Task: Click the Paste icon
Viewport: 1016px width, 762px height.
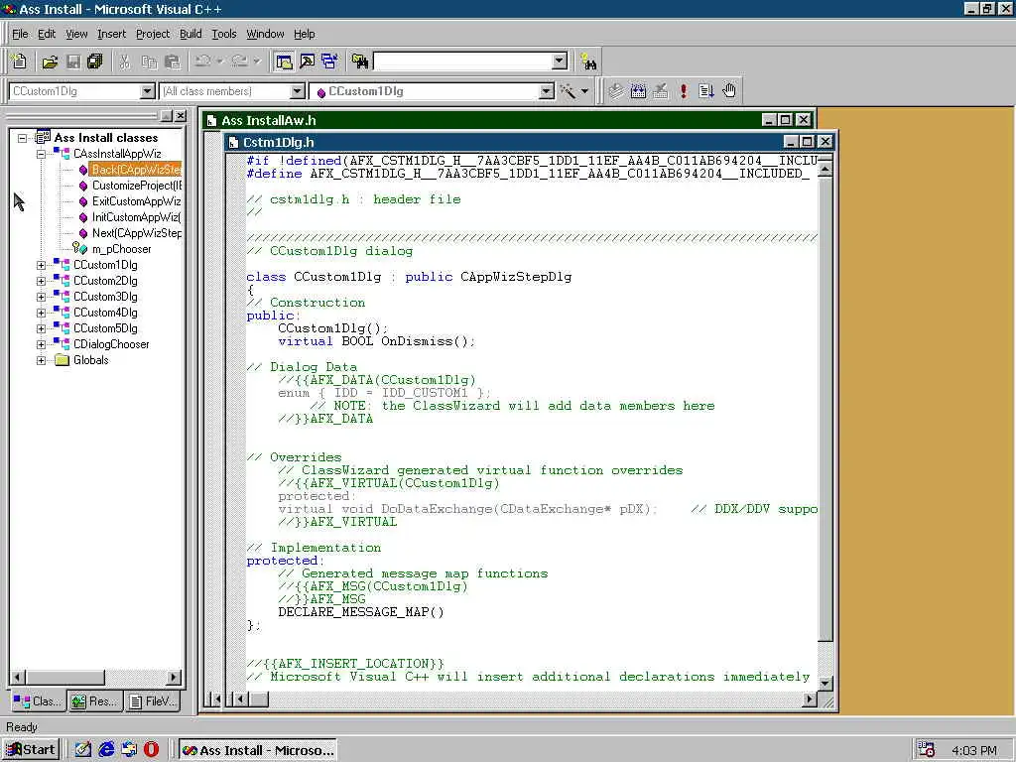Action: [x=172, y=62]
